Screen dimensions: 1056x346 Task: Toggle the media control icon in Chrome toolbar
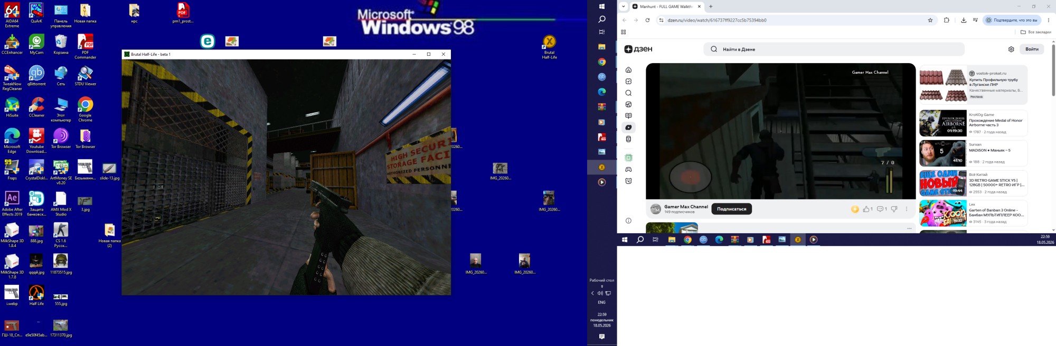click(975, 20)
